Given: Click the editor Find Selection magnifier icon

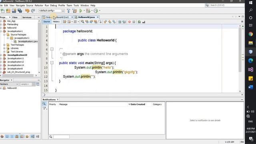Looking at the screenshot, I should tap(83, 22).
